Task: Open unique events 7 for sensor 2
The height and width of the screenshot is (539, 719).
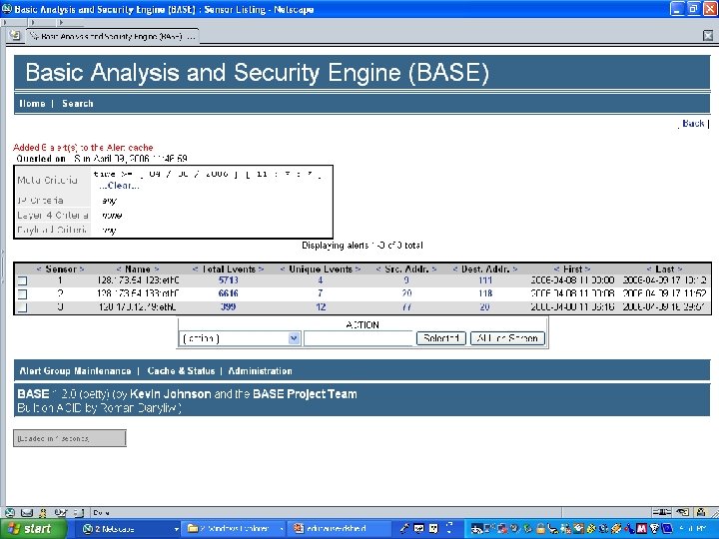Action: [x=321, y=293]
